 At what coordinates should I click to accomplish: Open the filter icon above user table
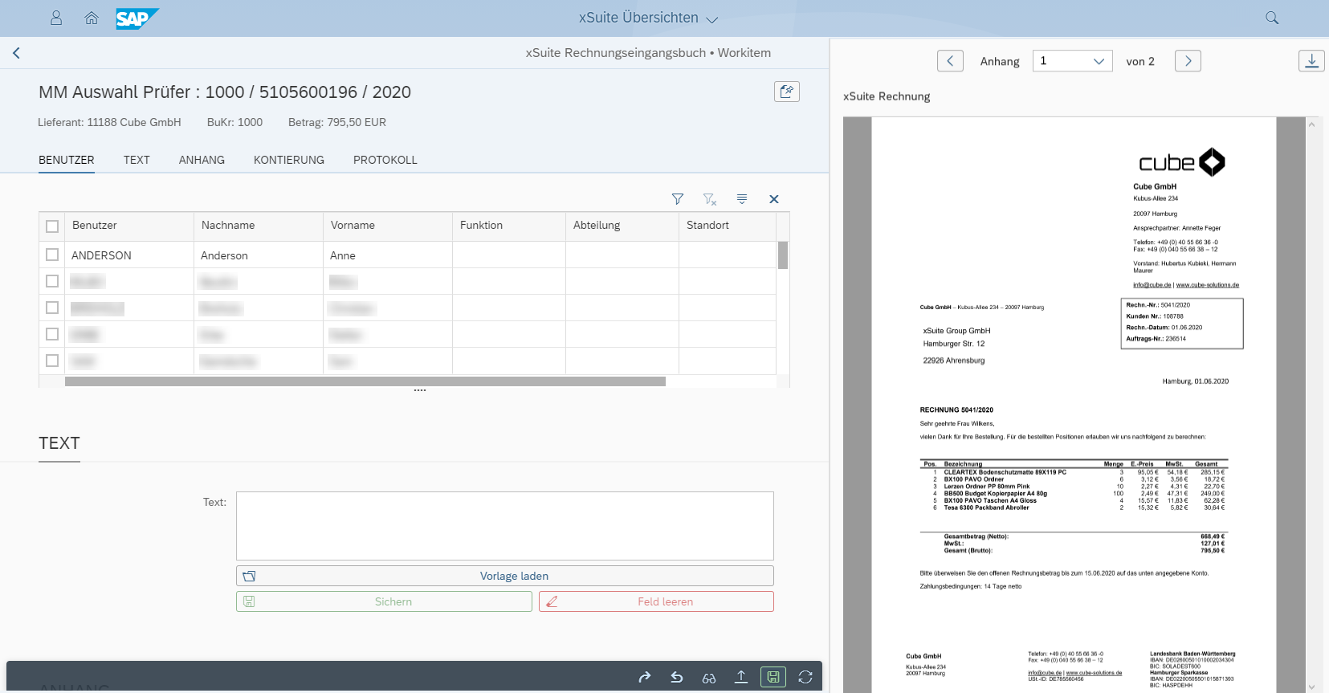point(678,199)
